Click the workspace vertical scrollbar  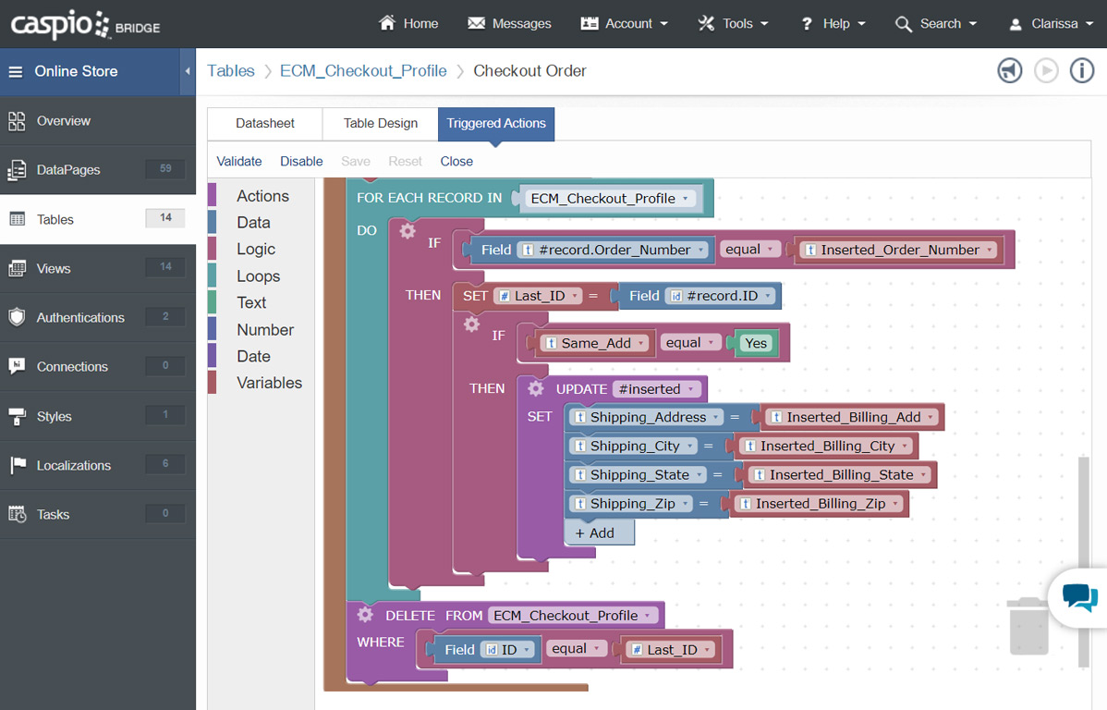click(x=1084, y=562)
